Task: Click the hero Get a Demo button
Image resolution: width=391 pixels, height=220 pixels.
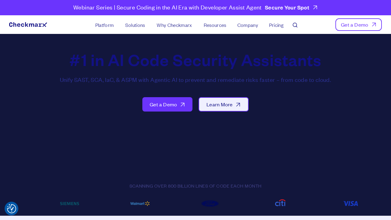Action: (x=167, y=104)
